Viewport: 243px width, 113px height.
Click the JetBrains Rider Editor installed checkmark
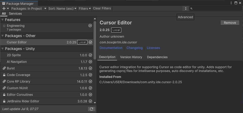[90, 101]
